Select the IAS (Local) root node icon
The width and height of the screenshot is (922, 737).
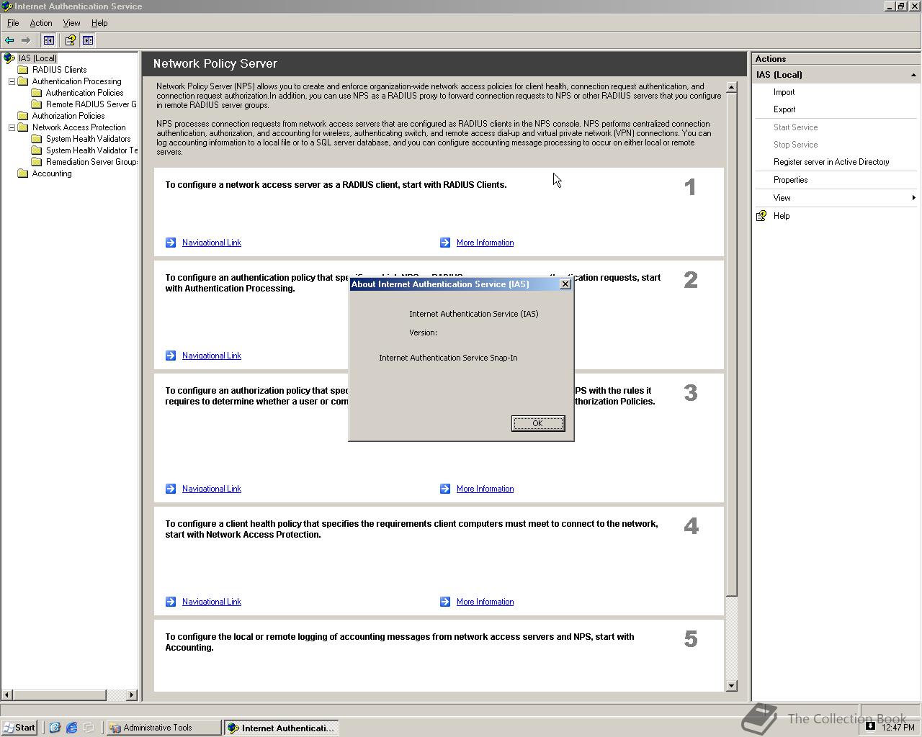click(x=9, y=58)
